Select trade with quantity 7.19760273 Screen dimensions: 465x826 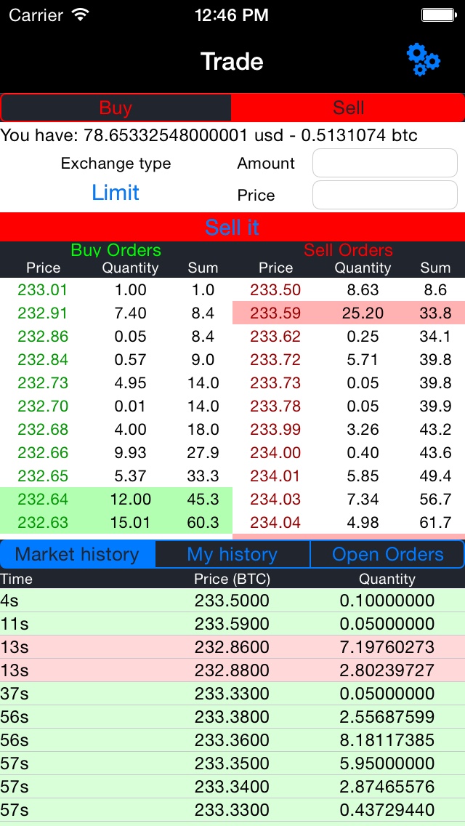(232, 647)
